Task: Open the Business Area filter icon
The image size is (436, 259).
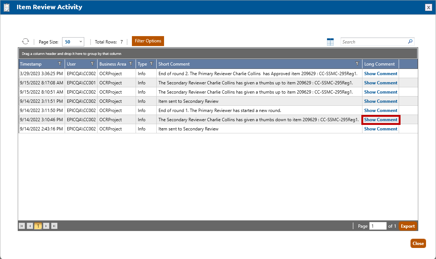Action: point(131,64)
